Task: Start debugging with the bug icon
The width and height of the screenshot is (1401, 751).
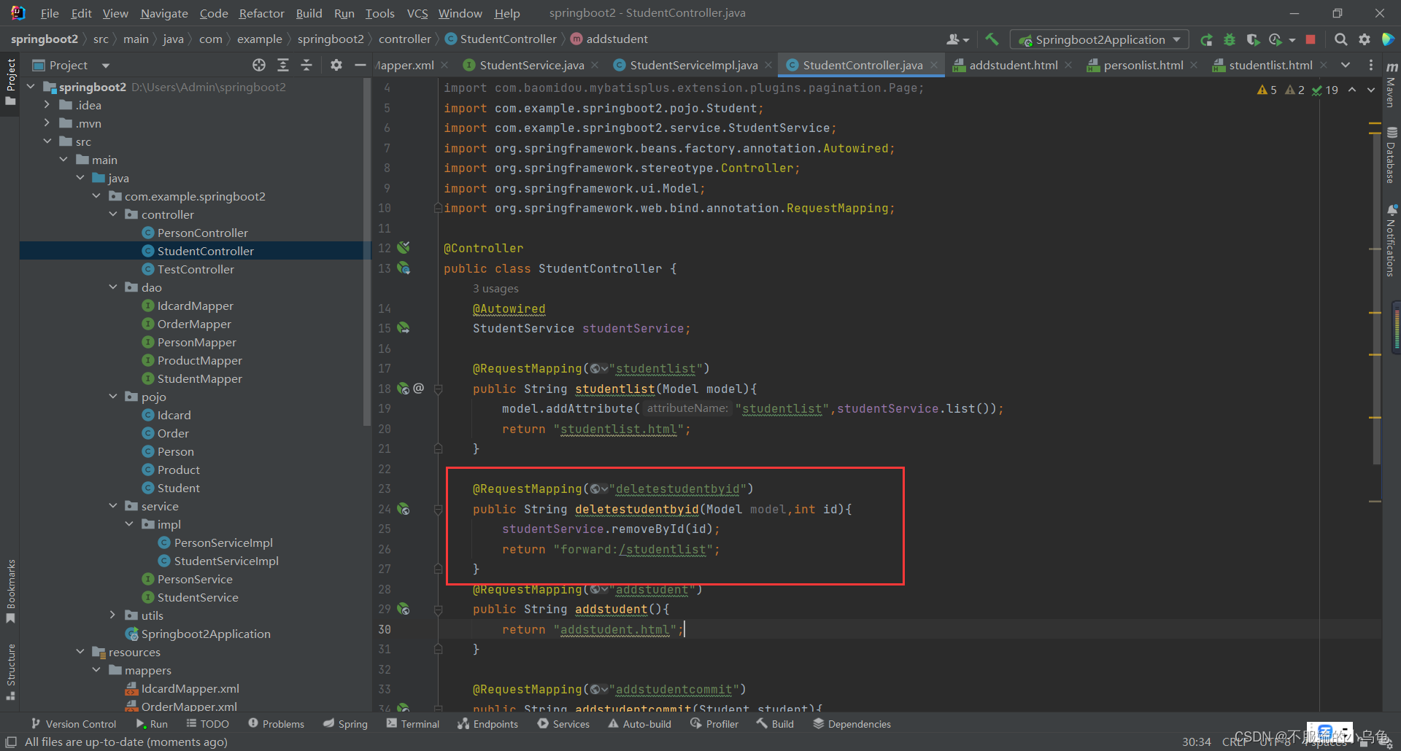Action: coord(1230,39)
